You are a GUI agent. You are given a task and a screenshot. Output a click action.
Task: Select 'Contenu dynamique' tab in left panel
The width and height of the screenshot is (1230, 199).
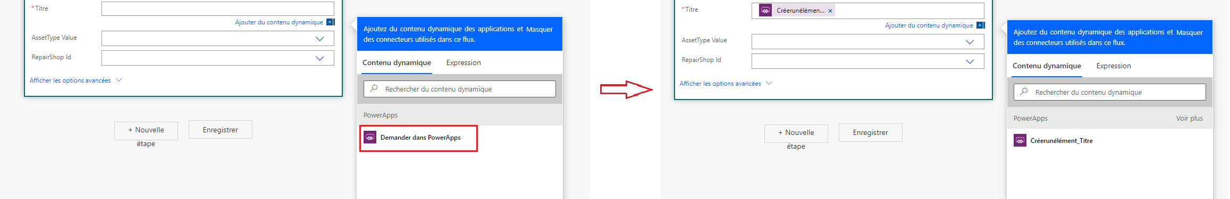397,63
